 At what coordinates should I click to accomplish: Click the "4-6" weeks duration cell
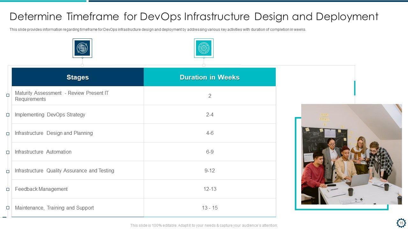tap(210, 133)
